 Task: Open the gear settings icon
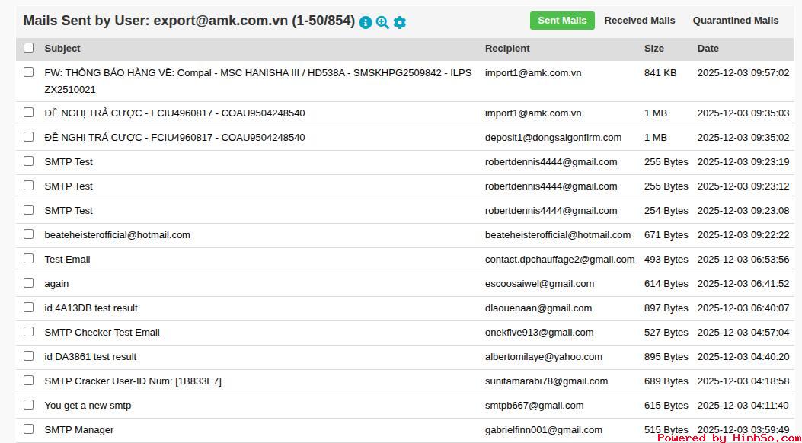pos(400,22)
